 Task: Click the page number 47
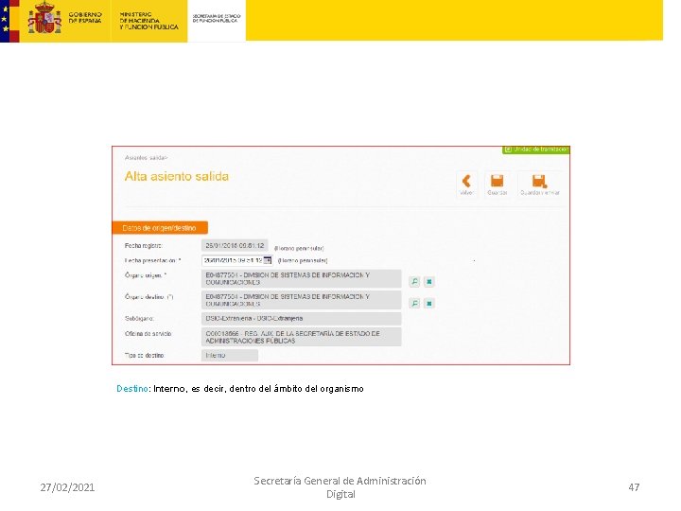coord(634,487)
